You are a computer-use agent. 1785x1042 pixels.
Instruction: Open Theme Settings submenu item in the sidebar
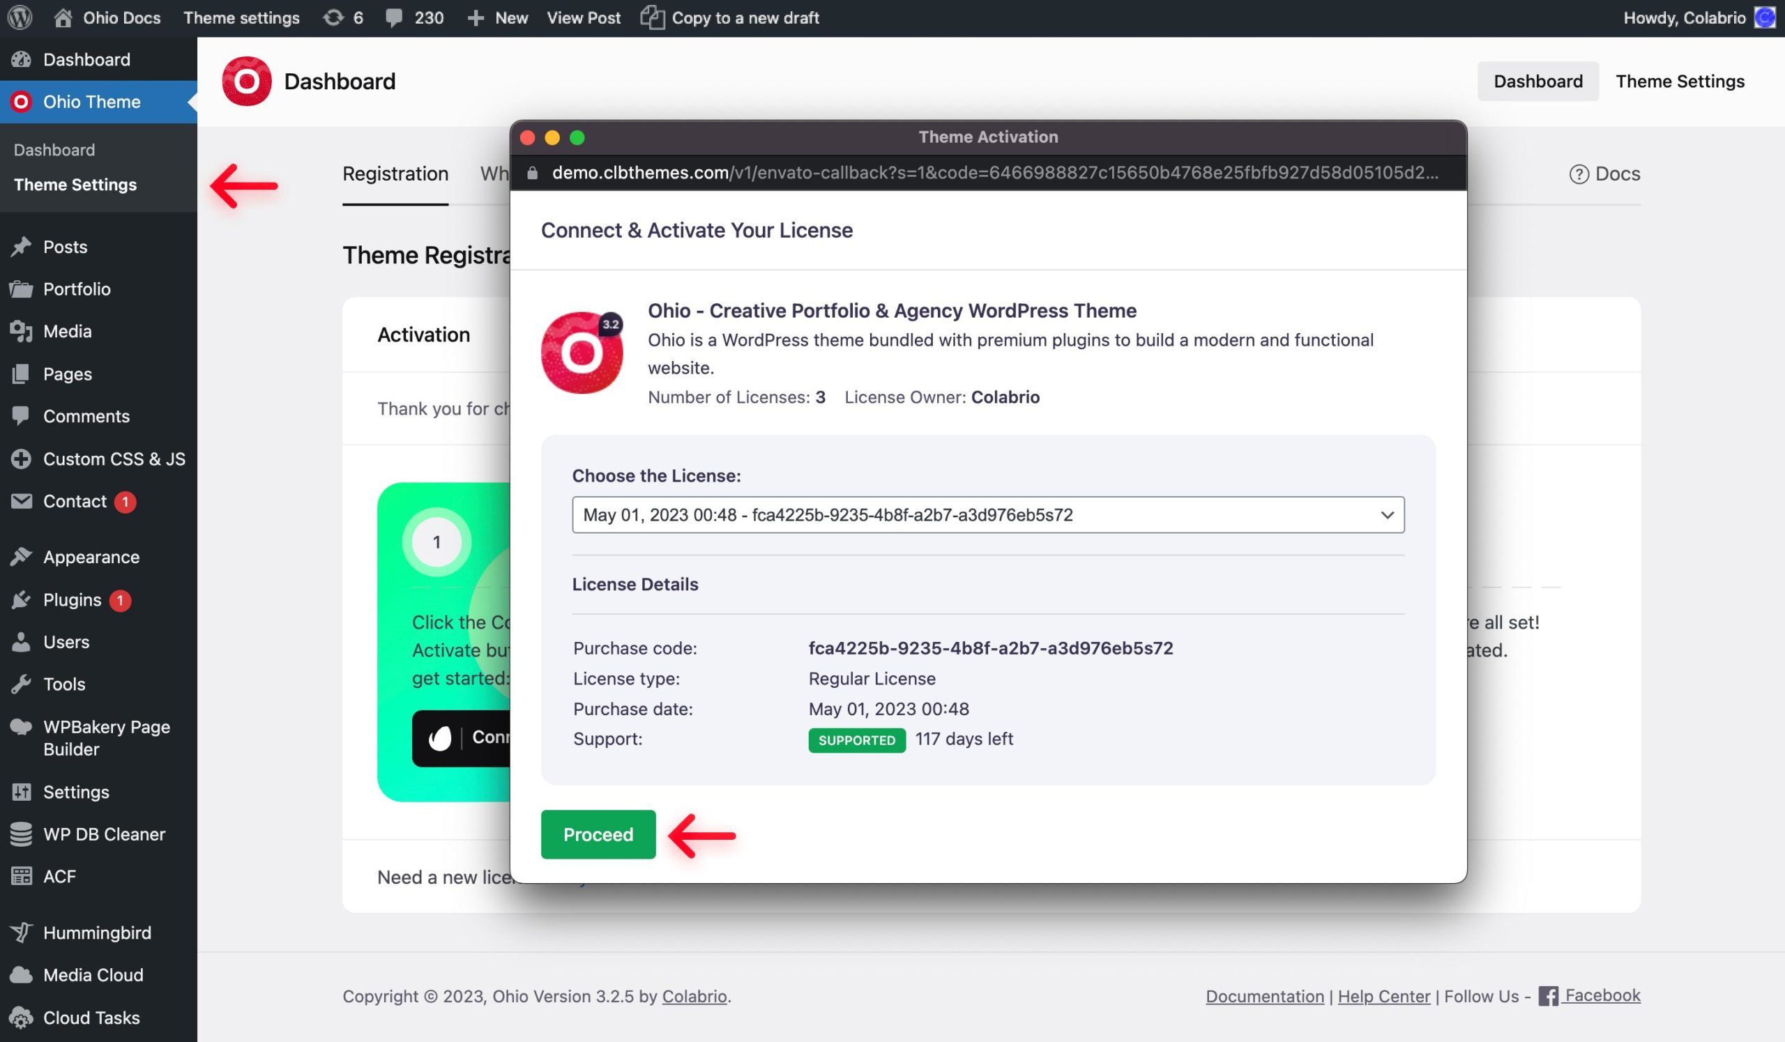pyautogui.click(x=75, y=185)
